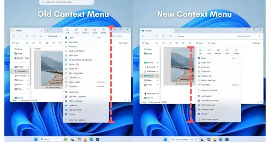Viewport: 270px width, 142px height.
Task: Add new tab in new-menu Explorer window
Action: pyautogui.click(x=177, y=31)
